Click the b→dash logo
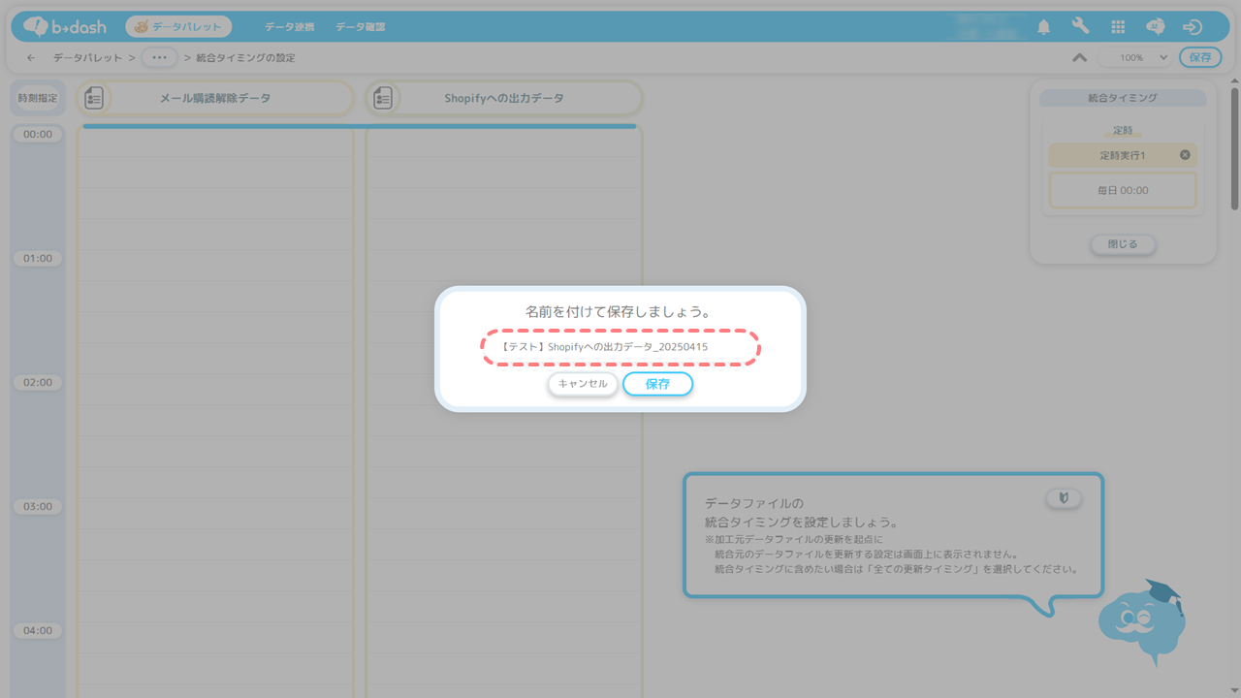The image size is (1241, 698). point(65,26)
